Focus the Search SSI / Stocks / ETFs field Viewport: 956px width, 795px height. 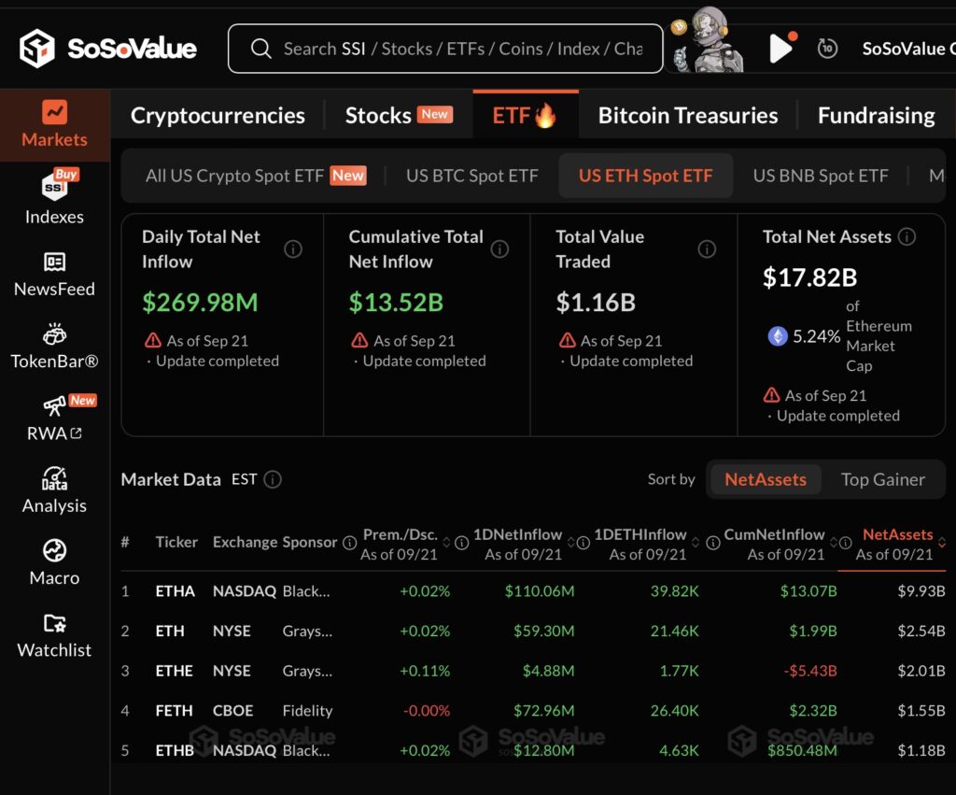[445, 49]
